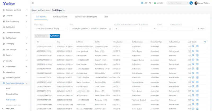Screen dimensions: 212x111
Task: Switch to the Rate tab
Action: [x=106, y=17]
